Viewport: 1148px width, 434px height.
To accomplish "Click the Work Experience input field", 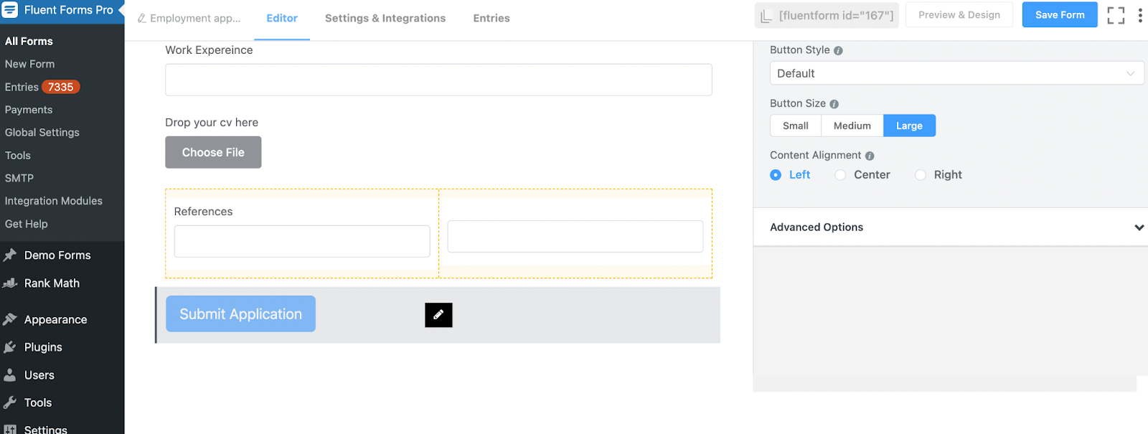I will pos(438,80).
